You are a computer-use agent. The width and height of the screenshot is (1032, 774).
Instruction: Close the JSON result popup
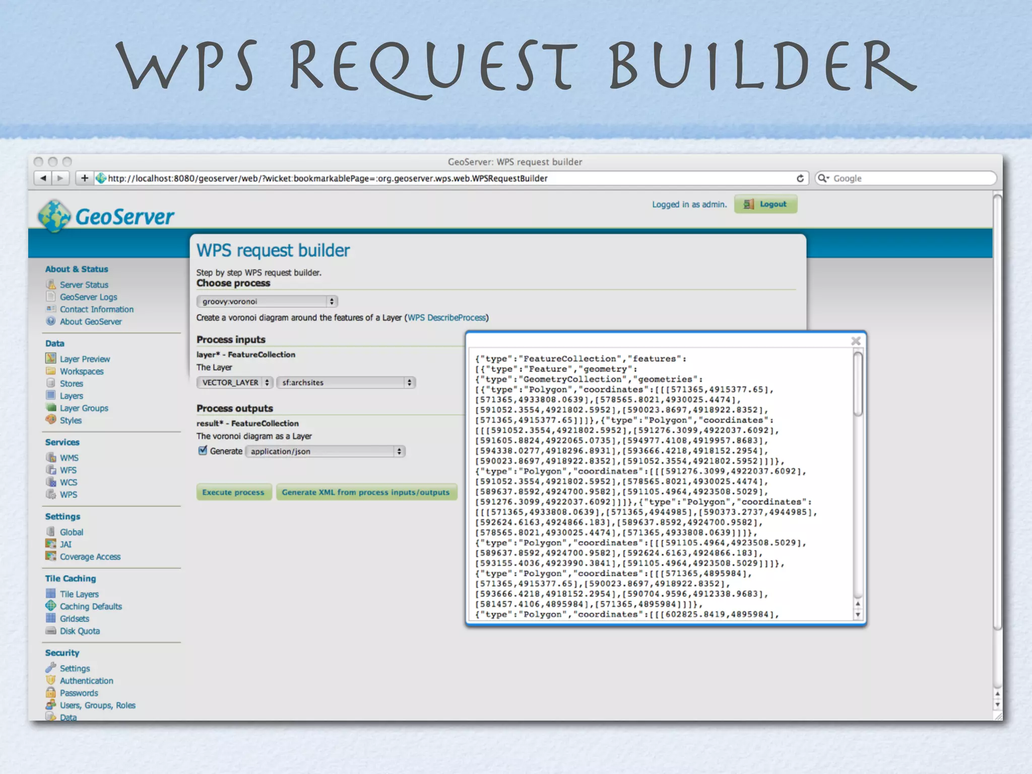(855, 341)
